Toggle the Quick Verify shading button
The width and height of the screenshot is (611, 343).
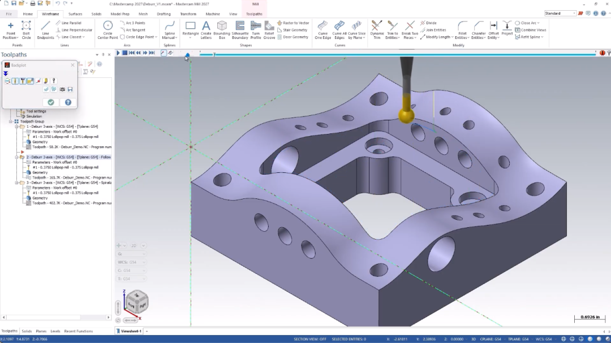(x=46, y=81)
